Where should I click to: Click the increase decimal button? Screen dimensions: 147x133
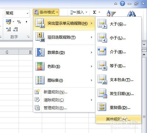click(8, 29)
